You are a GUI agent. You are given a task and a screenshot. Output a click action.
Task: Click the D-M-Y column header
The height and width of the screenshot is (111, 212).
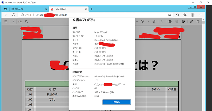pyautogui.click(x=156, y=89)
